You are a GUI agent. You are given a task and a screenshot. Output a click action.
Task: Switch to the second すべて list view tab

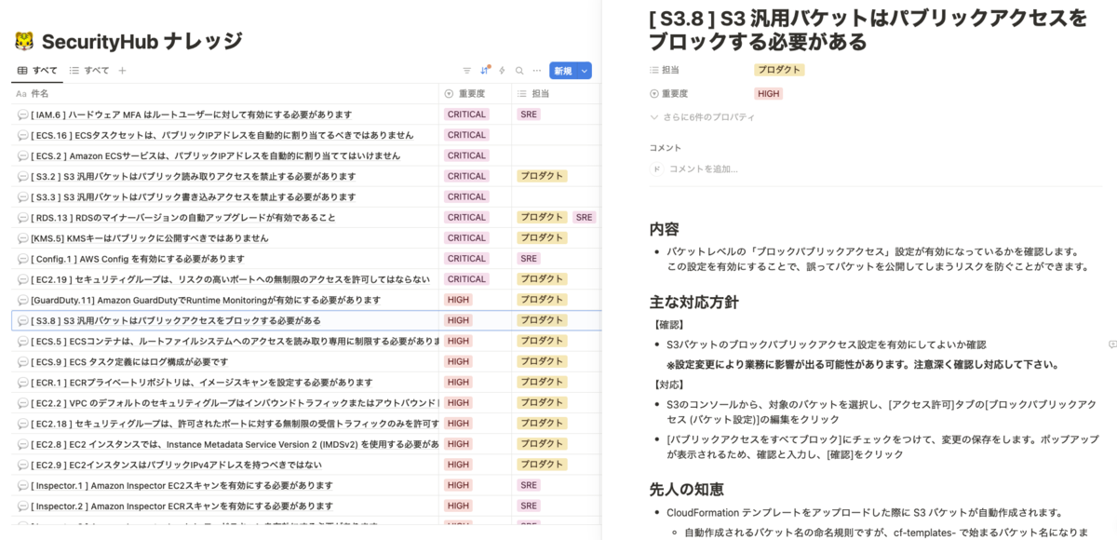coord(89,71)
